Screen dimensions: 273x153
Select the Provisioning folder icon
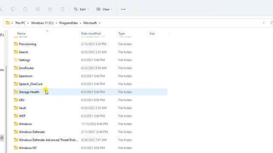[x=16, y=44]
